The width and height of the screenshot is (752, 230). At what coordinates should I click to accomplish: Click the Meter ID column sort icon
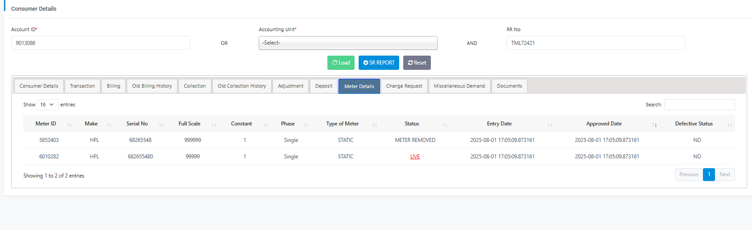click(x=69, y=125)
